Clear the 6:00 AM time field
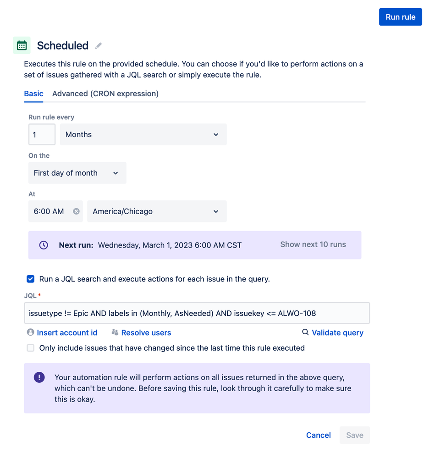The width and height of the screenshot is (429, 458). click(x=76, y=211)
